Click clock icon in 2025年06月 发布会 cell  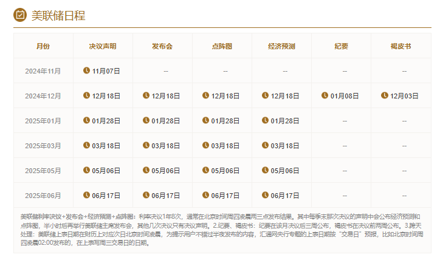(x=146, y=195)
